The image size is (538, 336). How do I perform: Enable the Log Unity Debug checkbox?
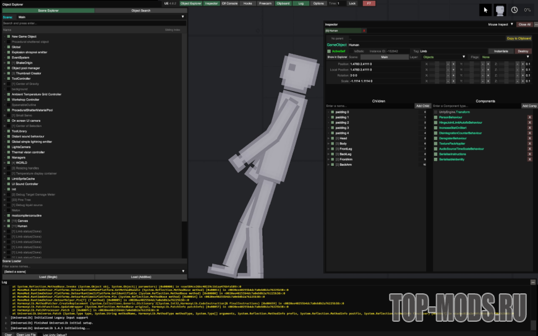point(40,335)
